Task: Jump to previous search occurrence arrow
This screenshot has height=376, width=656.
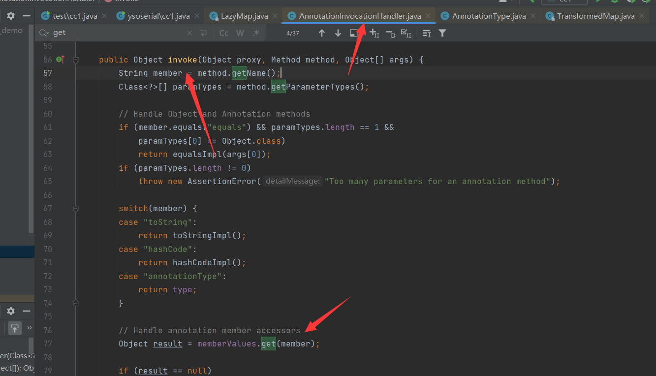Action: 322,33
